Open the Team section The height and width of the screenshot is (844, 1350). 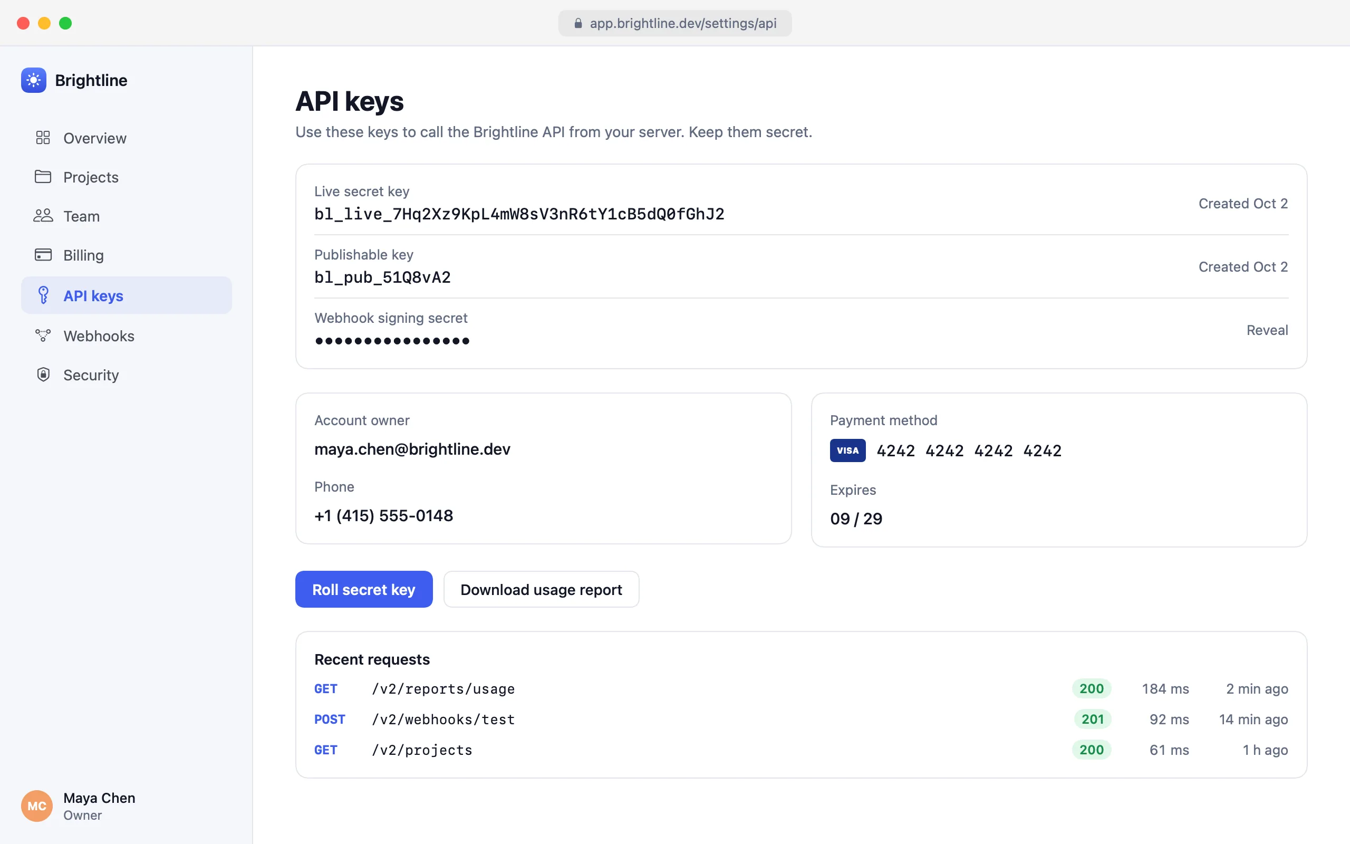[127, 216]
